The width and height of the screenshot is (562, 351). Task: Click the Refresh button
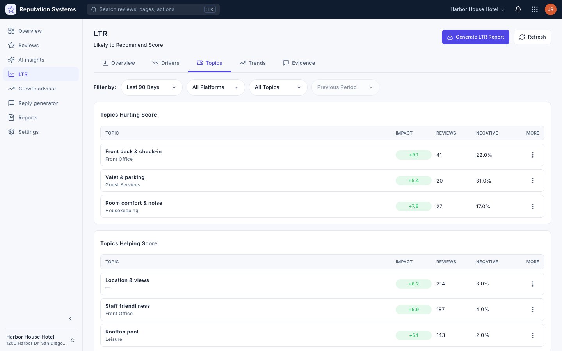coord(532,37)
